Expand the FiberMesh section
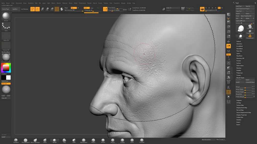Viewport: 257px width, 144px height. pyautogui.click(x=239, y=56)
